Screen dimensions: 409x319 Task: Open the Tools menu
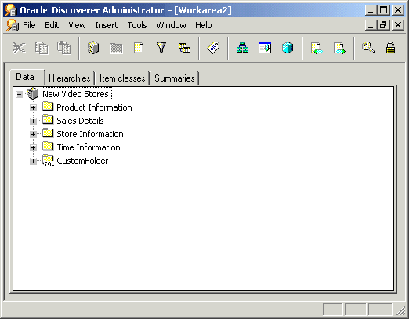point(137,25)
